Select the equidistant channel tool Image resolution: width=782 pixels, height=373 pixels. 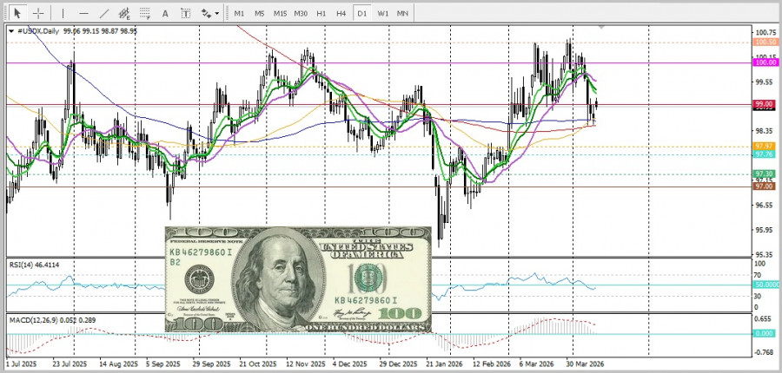click(124, 14)
